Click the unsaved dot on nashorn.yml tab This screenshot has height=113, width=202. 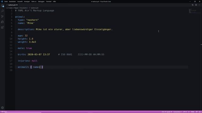pyautogui.click(x=17, y=5)
